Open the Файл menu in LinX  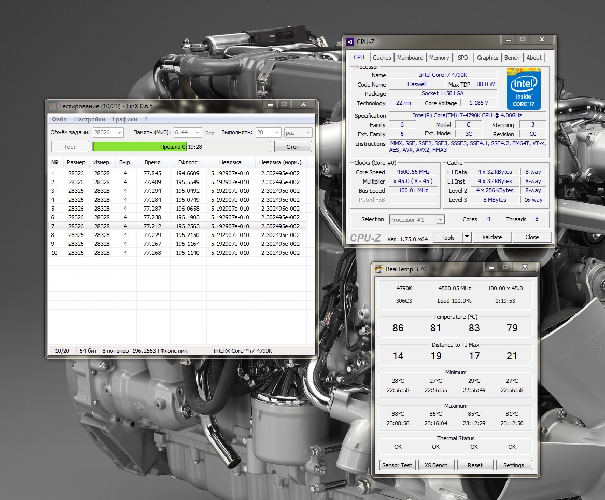click(x=60, y=119)
